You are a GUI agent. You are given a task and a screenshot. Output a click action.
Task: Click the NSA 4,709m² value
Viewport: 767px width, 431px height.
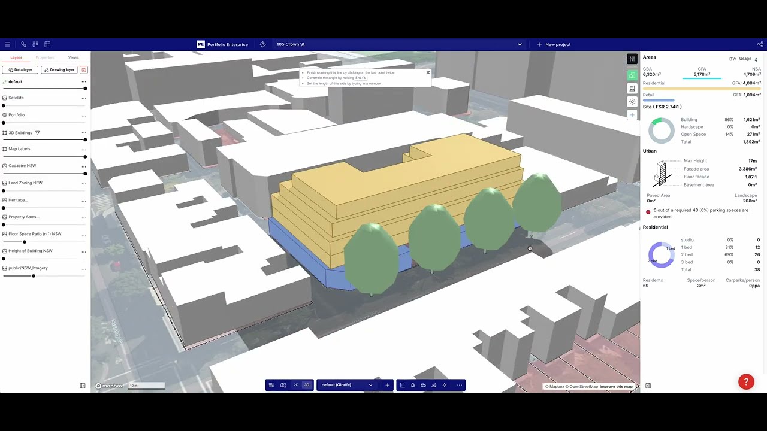coord(752,75)
